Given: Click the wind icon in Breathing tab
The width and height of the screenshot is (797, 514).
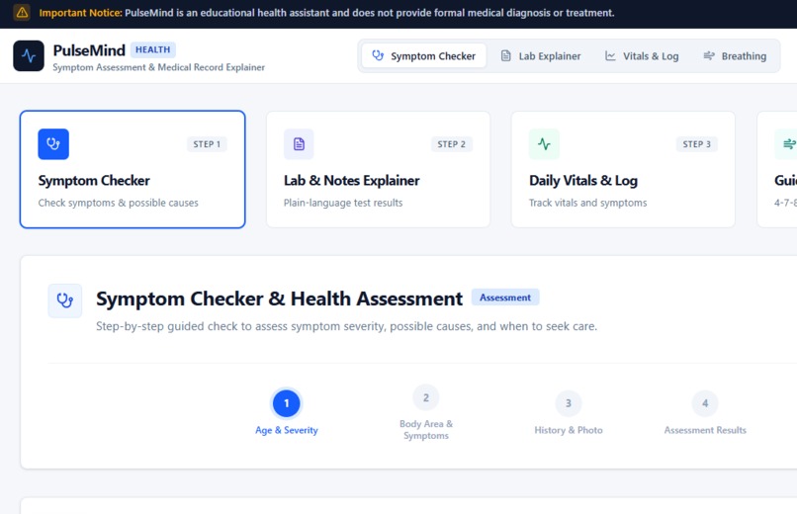Looking at the screenshot, I should [x=709, y=56].
